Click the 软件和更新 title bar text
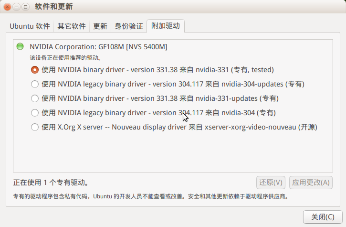This screenshot has height=227, width=346. point(54,7)
